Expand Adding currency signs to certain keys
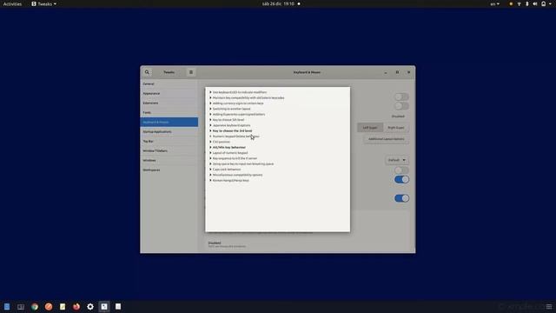 click(x=210, y=103)
